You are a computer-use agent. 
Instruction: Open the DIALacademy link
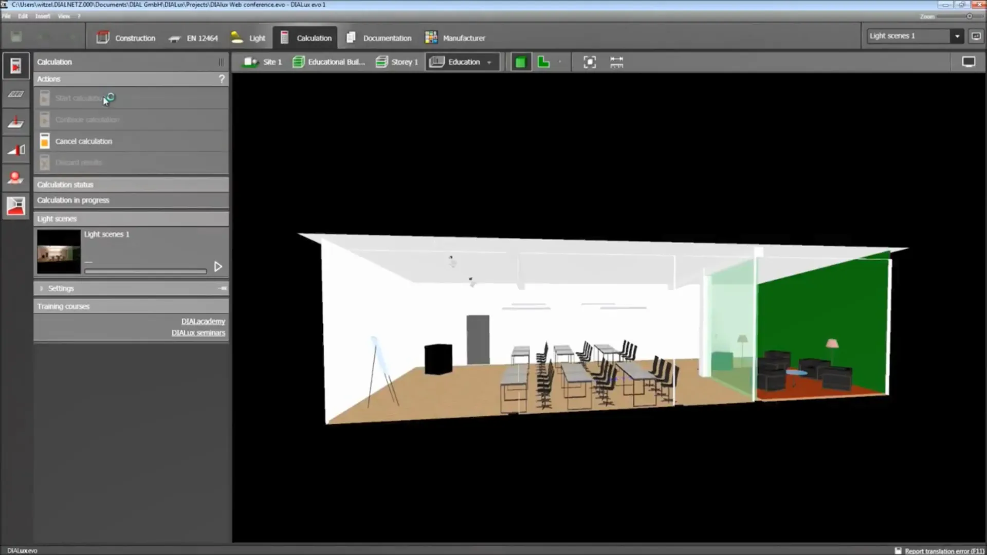(x=203, y=322)
